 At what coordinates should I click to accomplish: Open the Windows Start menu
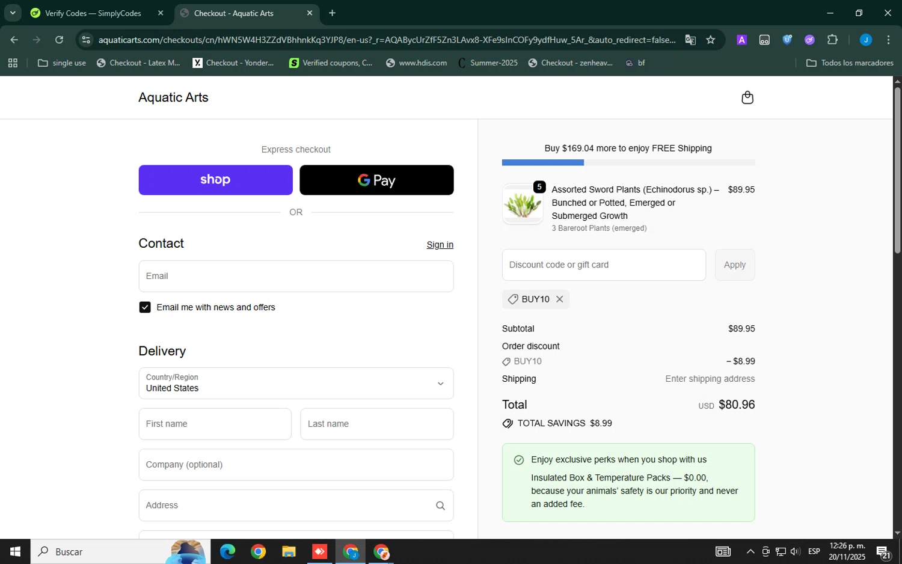[15, 551]
